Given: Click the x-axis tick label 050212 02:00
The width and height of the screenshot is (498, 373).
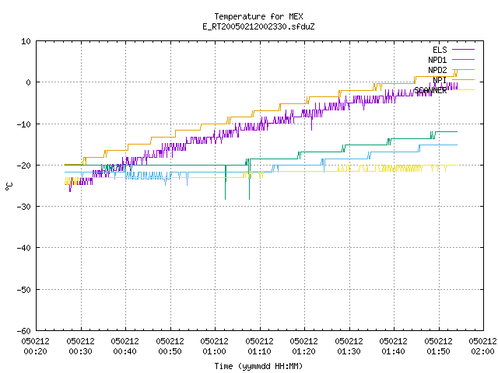Looking at the screenshot, I should [483, 346].
